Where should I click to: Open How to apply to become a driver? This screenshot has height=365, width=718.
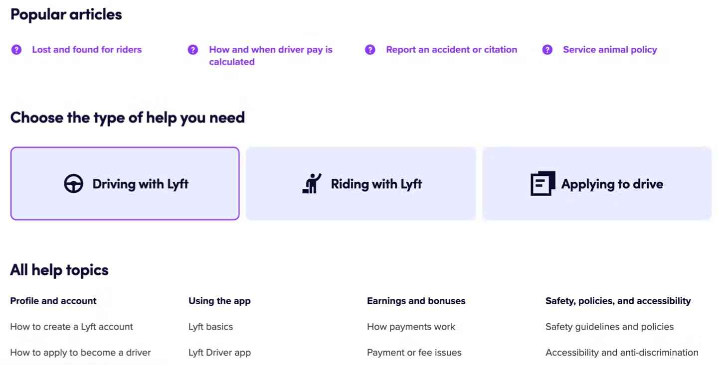coord(80,352)
